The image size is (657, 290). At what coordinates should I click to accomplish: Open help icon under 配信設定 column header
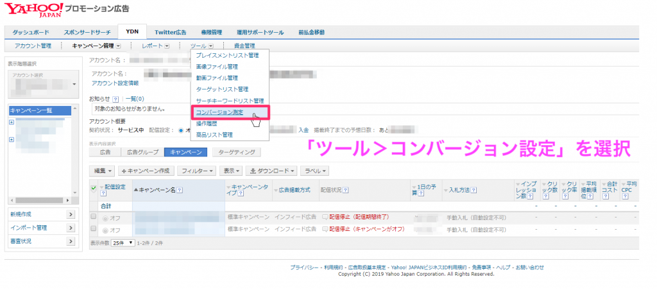click(x=103, y=193)
